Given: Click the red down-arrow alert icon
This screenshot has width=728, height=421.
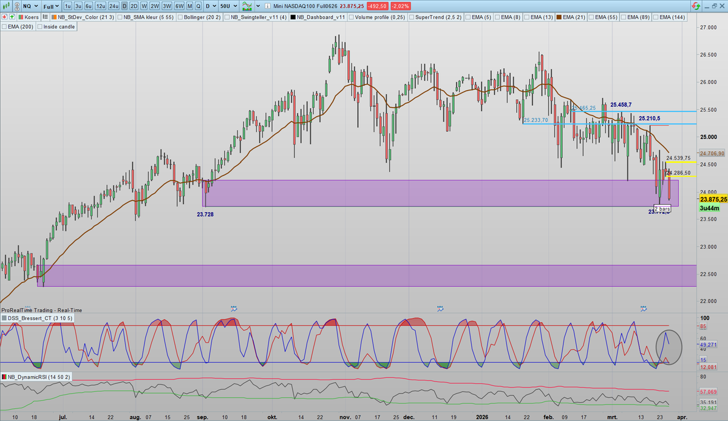Looking at the screenshot, I should pos(4,17).
